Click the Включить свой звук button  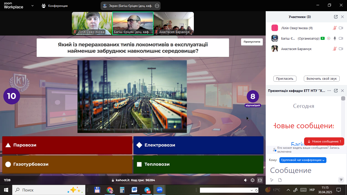pyautogui.click(x=322, y=78)
